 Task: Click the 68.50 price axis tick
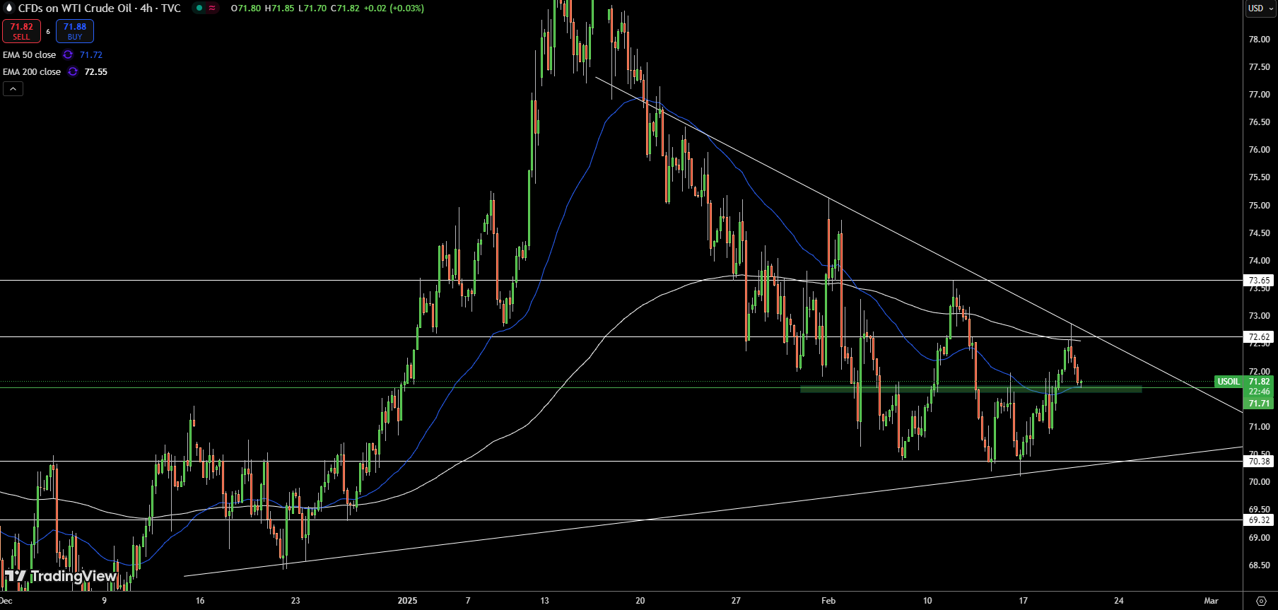pos(1259,565)
